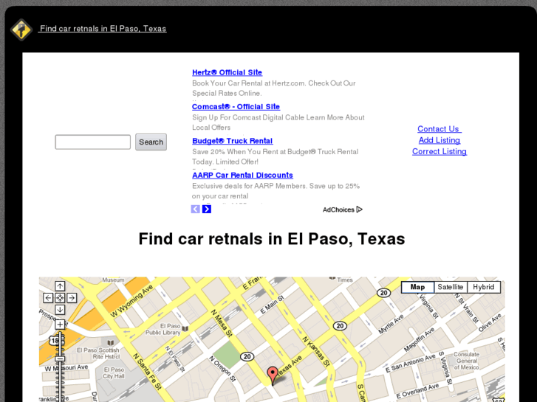Open the Correct Listing link
537x402 pixels.
coord(439,151)
